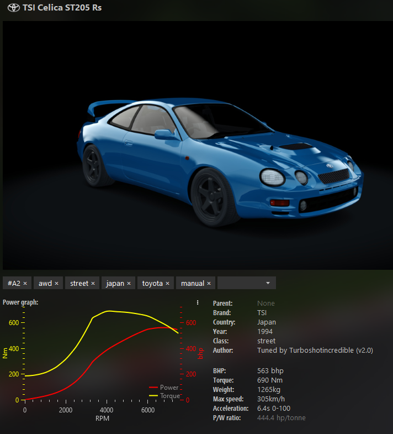Click the street tag label
393x434 pixels.
tap(79, 283)
